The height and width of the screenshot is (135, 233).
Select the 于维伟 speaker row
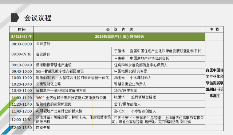158,51
